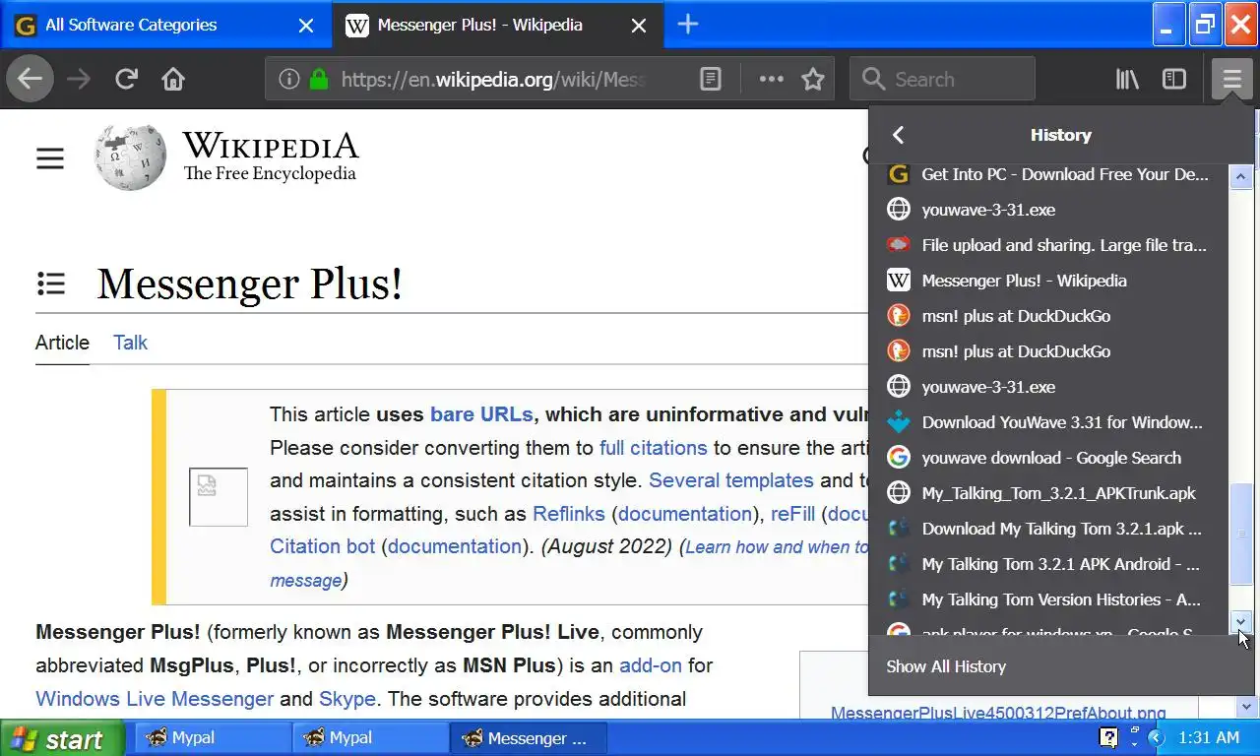
Task: Open page actions three-dot menu
Action: coord(771,79)
